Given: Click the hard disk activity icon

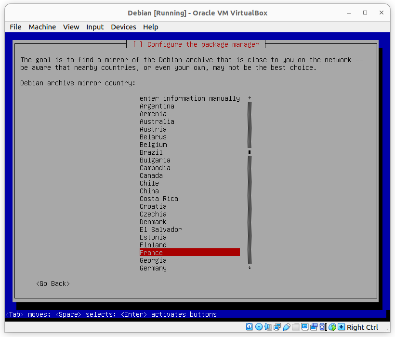Looking at the screenshot, I should pos(250,327).
